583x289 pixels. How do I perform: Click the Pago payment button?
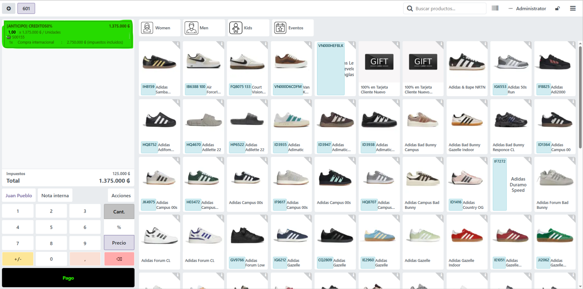(x=68, y=278)
